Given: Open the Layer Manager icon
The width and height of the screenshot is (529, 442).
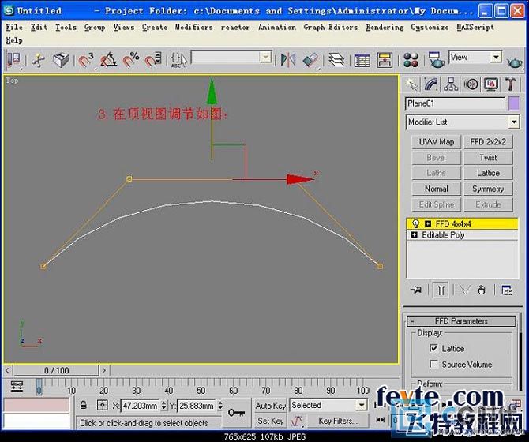Looking at the screenshot, I should tap(336, 60).
